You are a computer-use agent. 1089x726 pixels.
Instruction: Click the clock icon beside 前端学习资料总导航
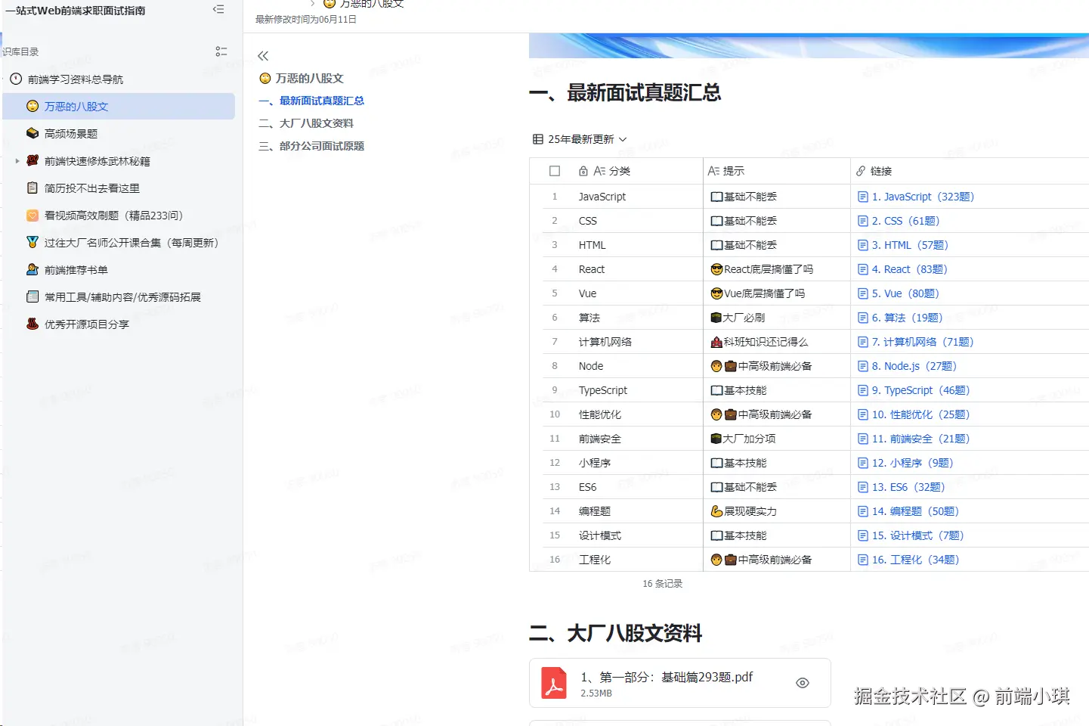16,79
